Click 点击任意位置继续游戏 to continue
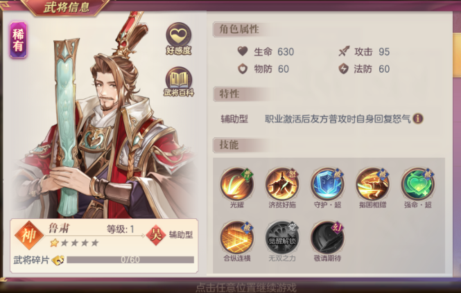Image resolution: width=461 pixels, height=293 pixels. pyautogui.click(x=246, y=287)
